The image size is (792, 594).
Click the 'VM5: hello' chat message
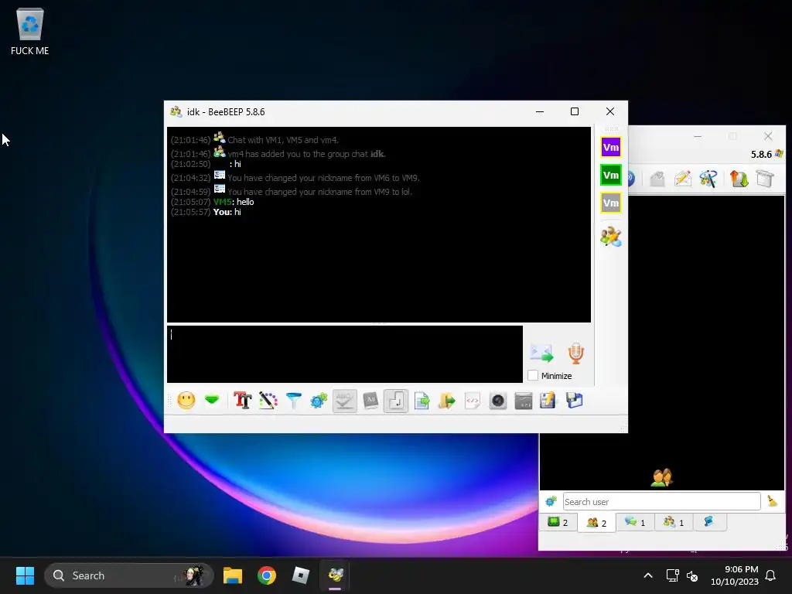click(234, 202)
